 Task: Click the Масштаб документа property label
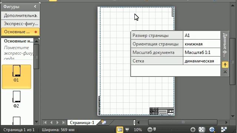pyautogui.click(x=157, y=52)
